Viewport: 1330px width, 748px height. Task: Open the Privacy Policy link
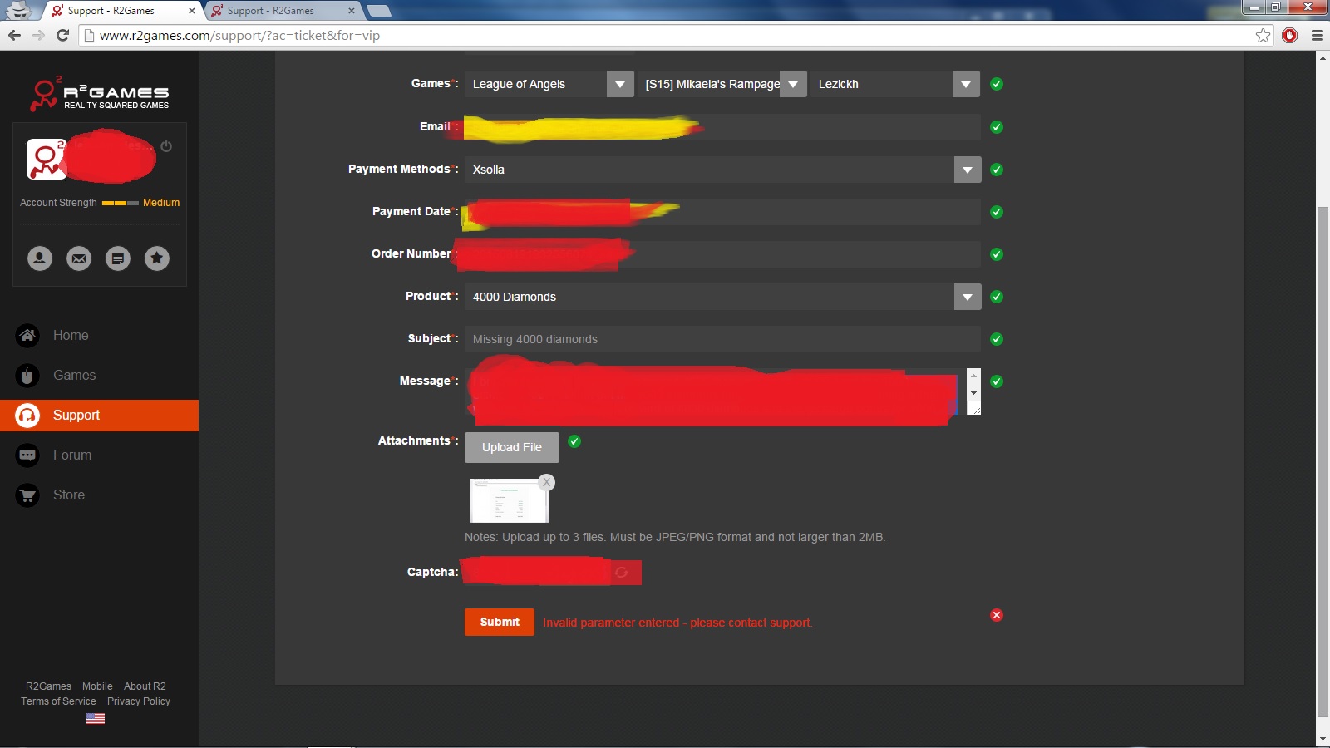click(x=139, y=701)
